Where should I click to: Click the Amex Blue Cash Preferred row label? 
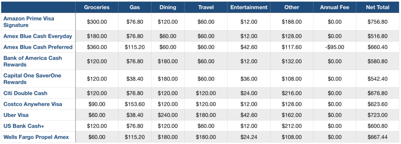(x=38, y=47)
